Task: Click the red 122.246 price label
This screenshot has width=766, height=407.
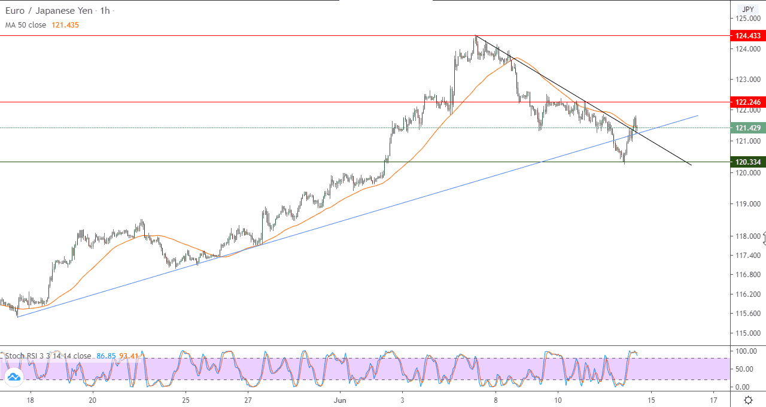Action: pos(748,102)
